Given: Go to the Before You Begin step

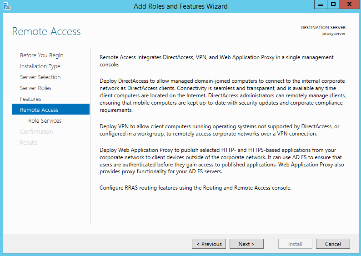Looking at the screenshot, I should pyautogui.click(x=42, y=55).
